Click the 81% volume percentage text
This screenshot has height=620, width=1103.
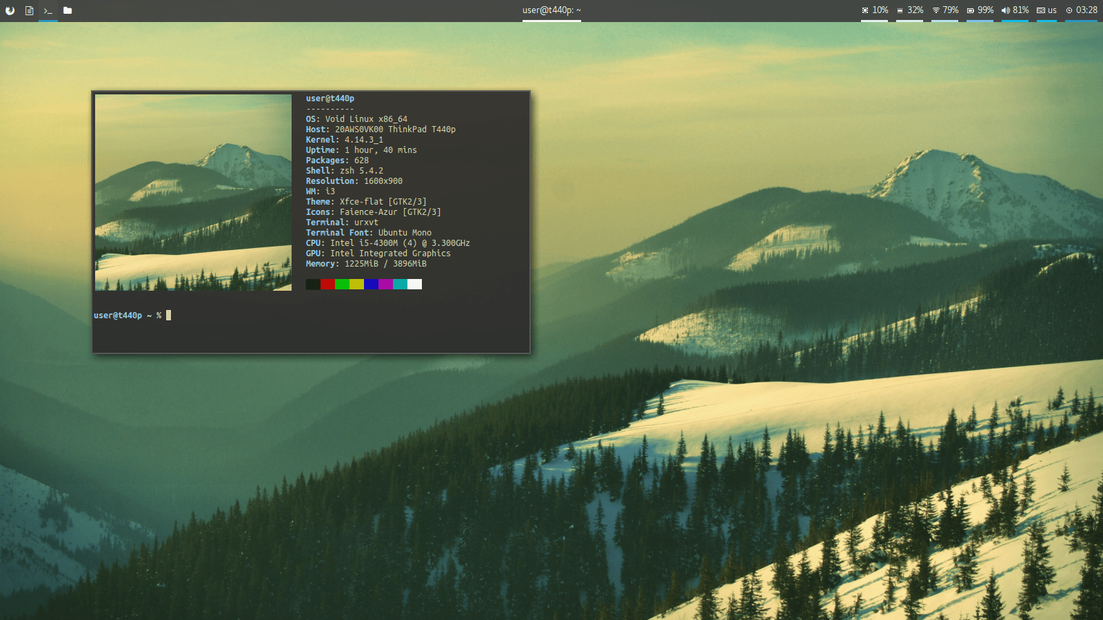[x=1021, y=10]
